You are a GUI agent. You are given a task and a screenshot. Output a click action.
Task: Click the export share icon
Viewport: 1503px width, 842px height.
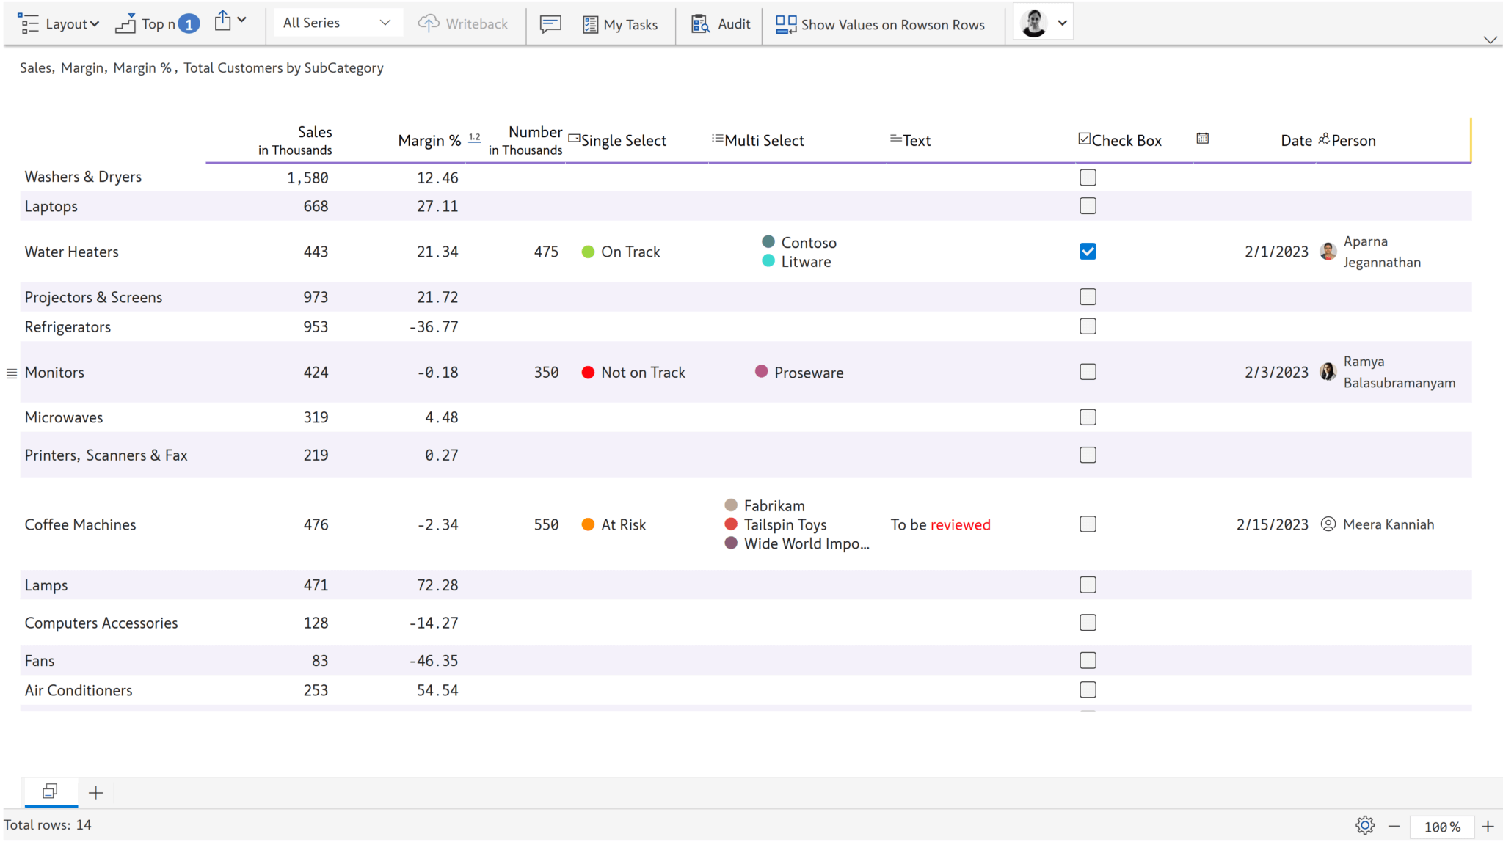(223, 22)
